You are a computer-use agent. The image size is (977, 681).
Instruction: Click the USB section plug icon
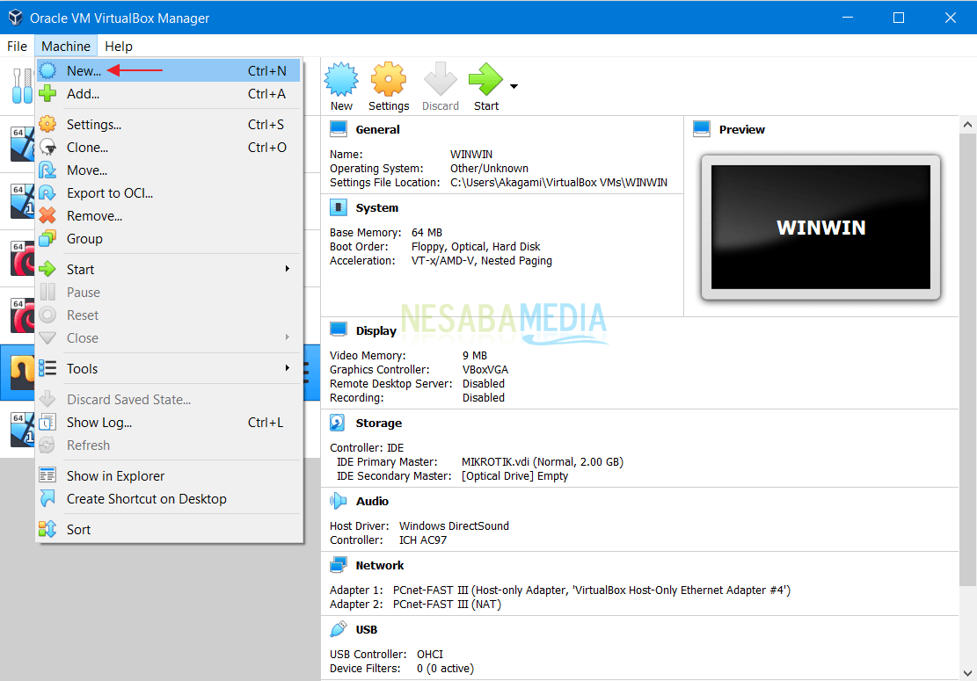tap(339, 629)
